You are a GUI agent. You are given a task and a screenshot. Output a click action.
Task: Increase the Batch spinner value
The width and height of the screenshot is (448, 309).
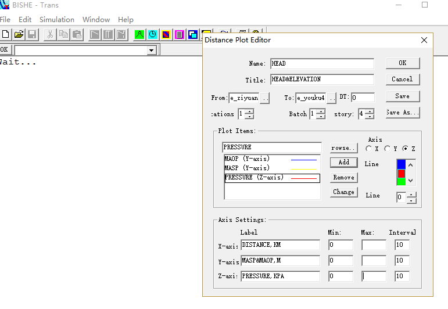pos(321,112)
